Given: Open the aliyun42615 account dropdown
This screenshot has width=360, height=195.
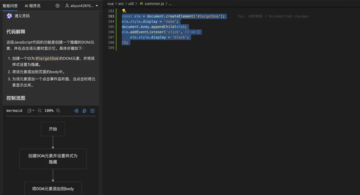Looking at the screenshot, I should coord(82,6).
